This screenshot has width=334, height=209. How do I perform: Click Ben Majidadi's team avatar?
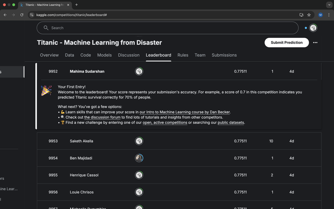pos(139,158)
